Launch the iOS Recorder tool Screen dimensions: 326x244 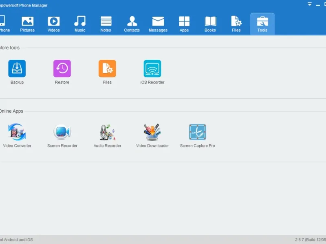click(152, 72)
